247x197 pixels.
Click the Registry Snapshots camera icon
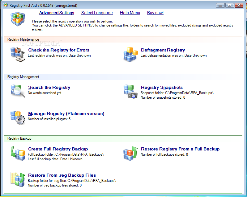130,92
